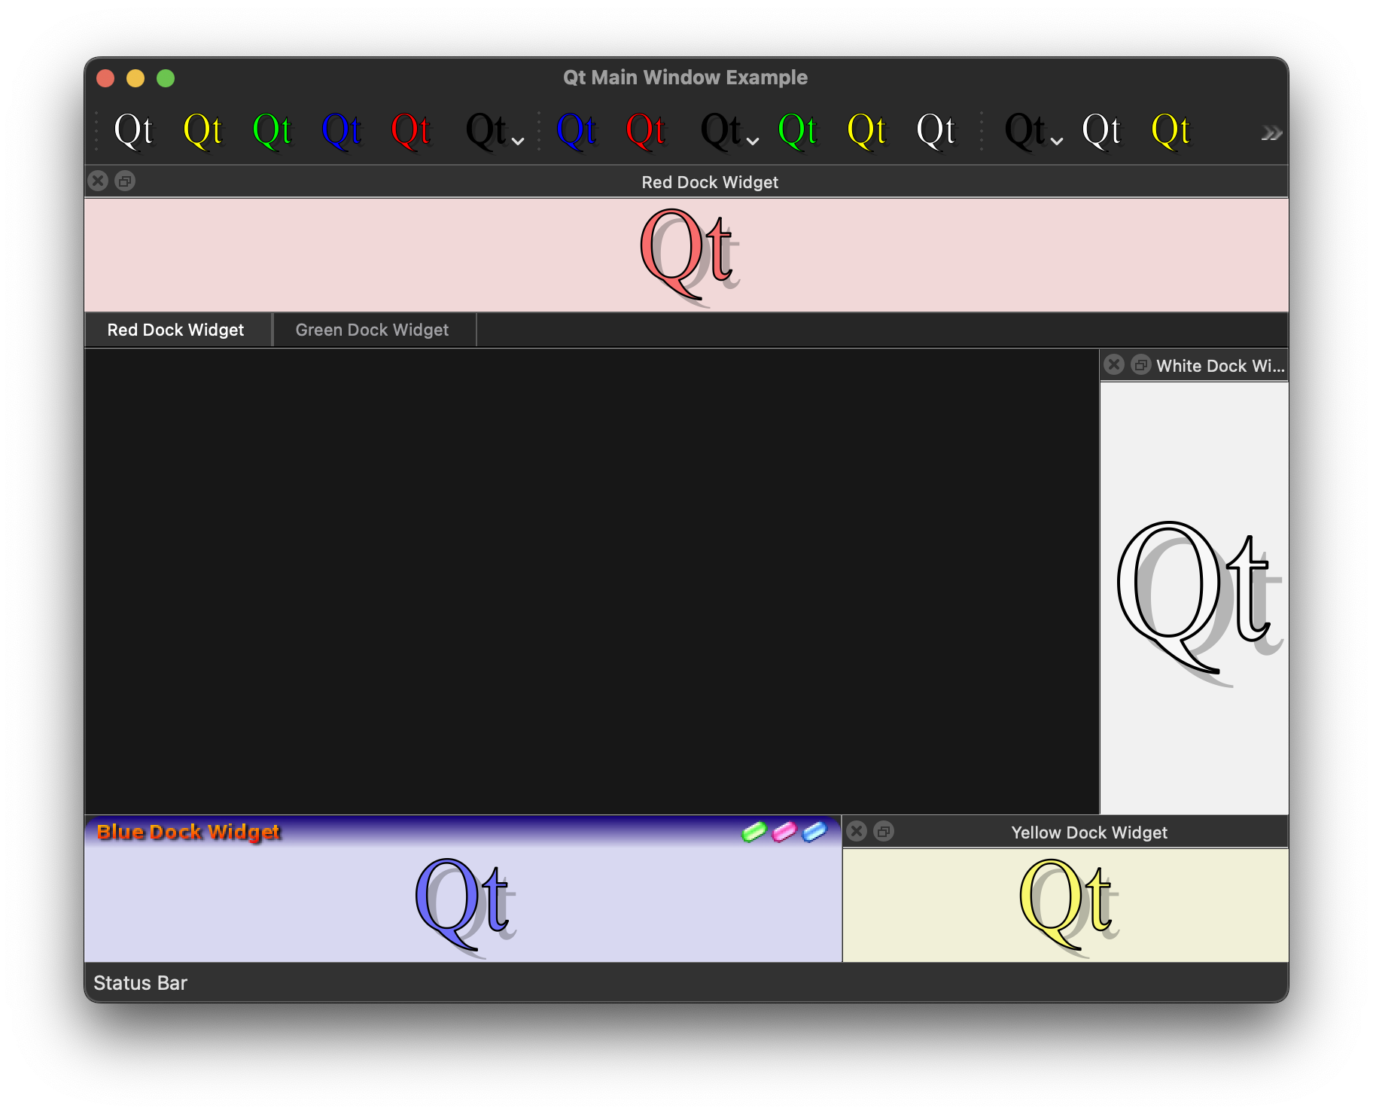The image size is (1373, 1114).
Task: Click yellow Qt icon in first toolbar
Action: pyautogui.click(x=203, y=131)
